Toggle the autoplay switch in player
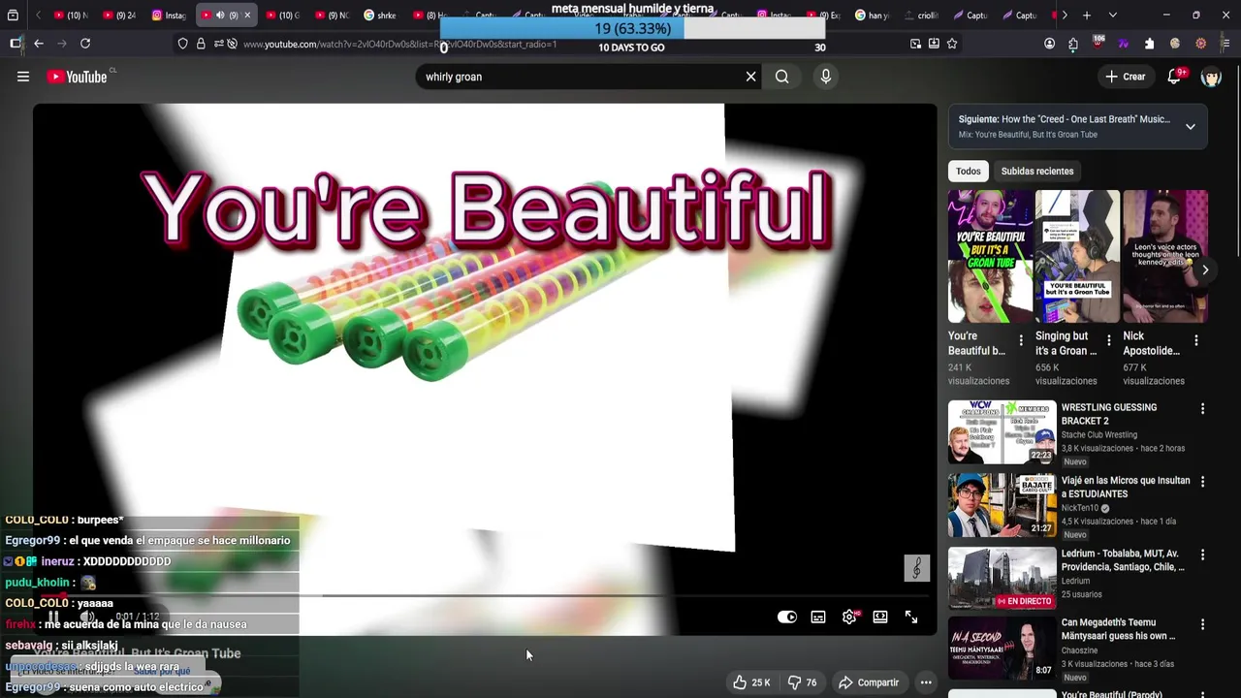 (787, 617)
